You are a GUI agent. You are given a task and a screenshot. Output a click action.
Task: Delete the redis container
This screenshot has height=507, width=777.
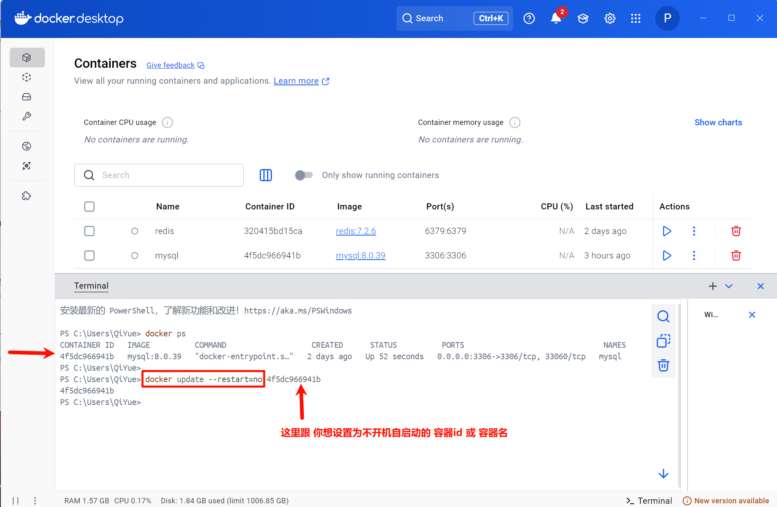736,231
